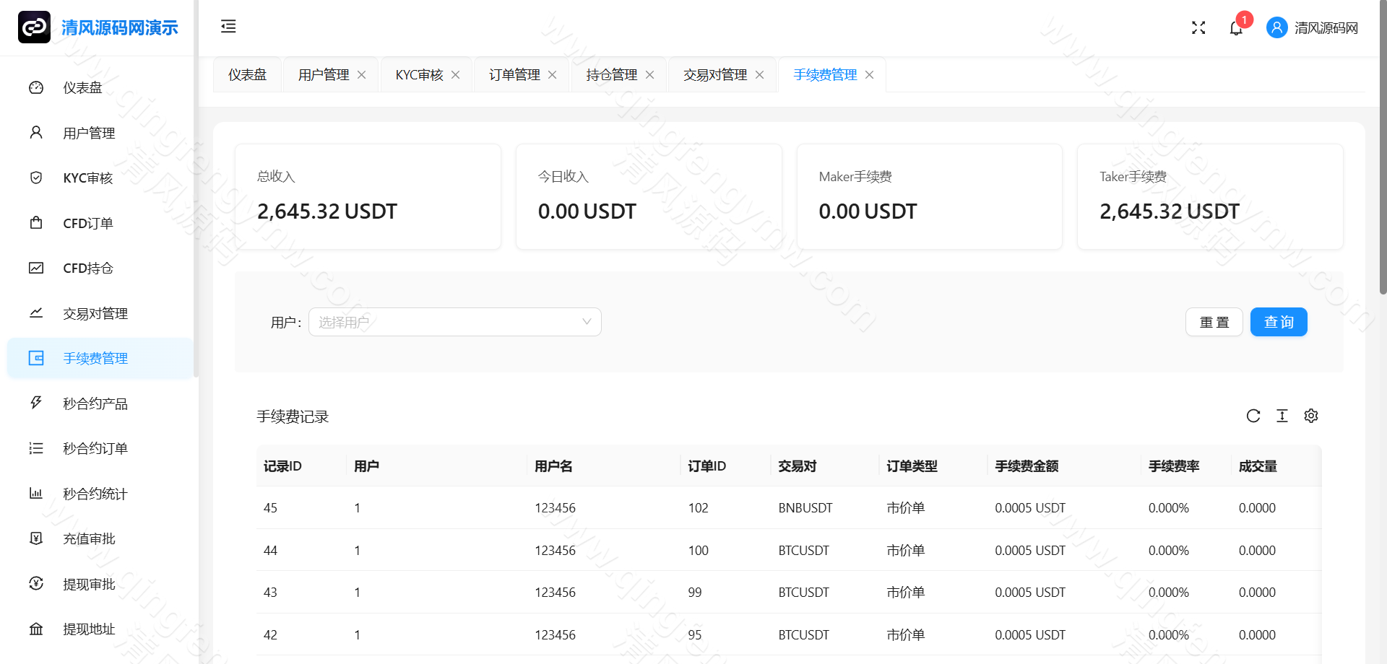Switch to the 仪表盘 tab
Screen dimensions: 1387x664
(x=246, y=74)
